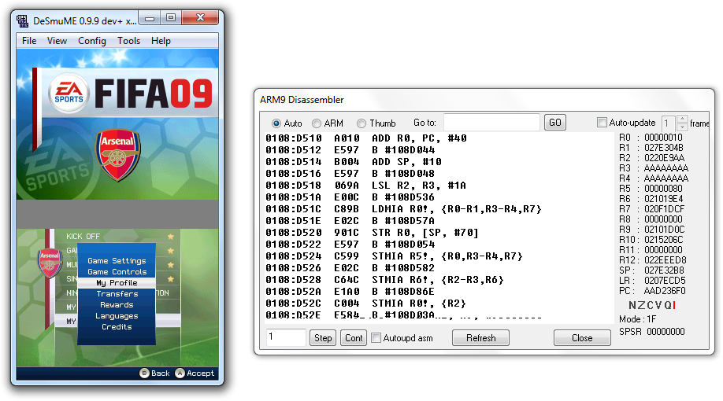Viewport: 723px width, 401px height.
Task: Minimize the DeSmuME window
Action: coord(150,18)
